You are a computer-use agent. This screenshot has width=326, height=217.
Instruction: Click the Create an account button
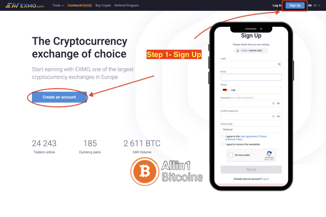[x=59, y=97]
